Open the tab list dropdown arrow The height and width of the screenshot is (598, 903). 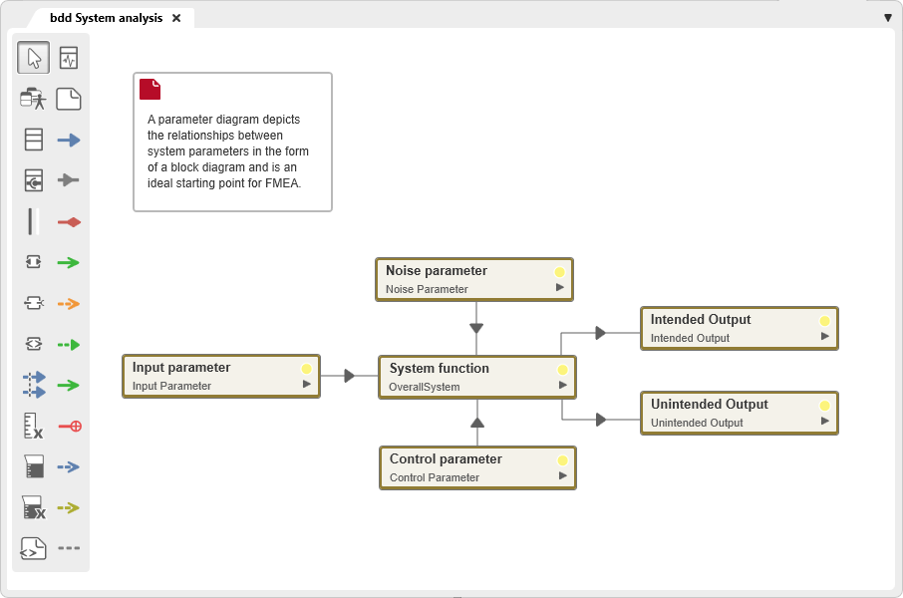pyautogui.click(x=888, y=18)
